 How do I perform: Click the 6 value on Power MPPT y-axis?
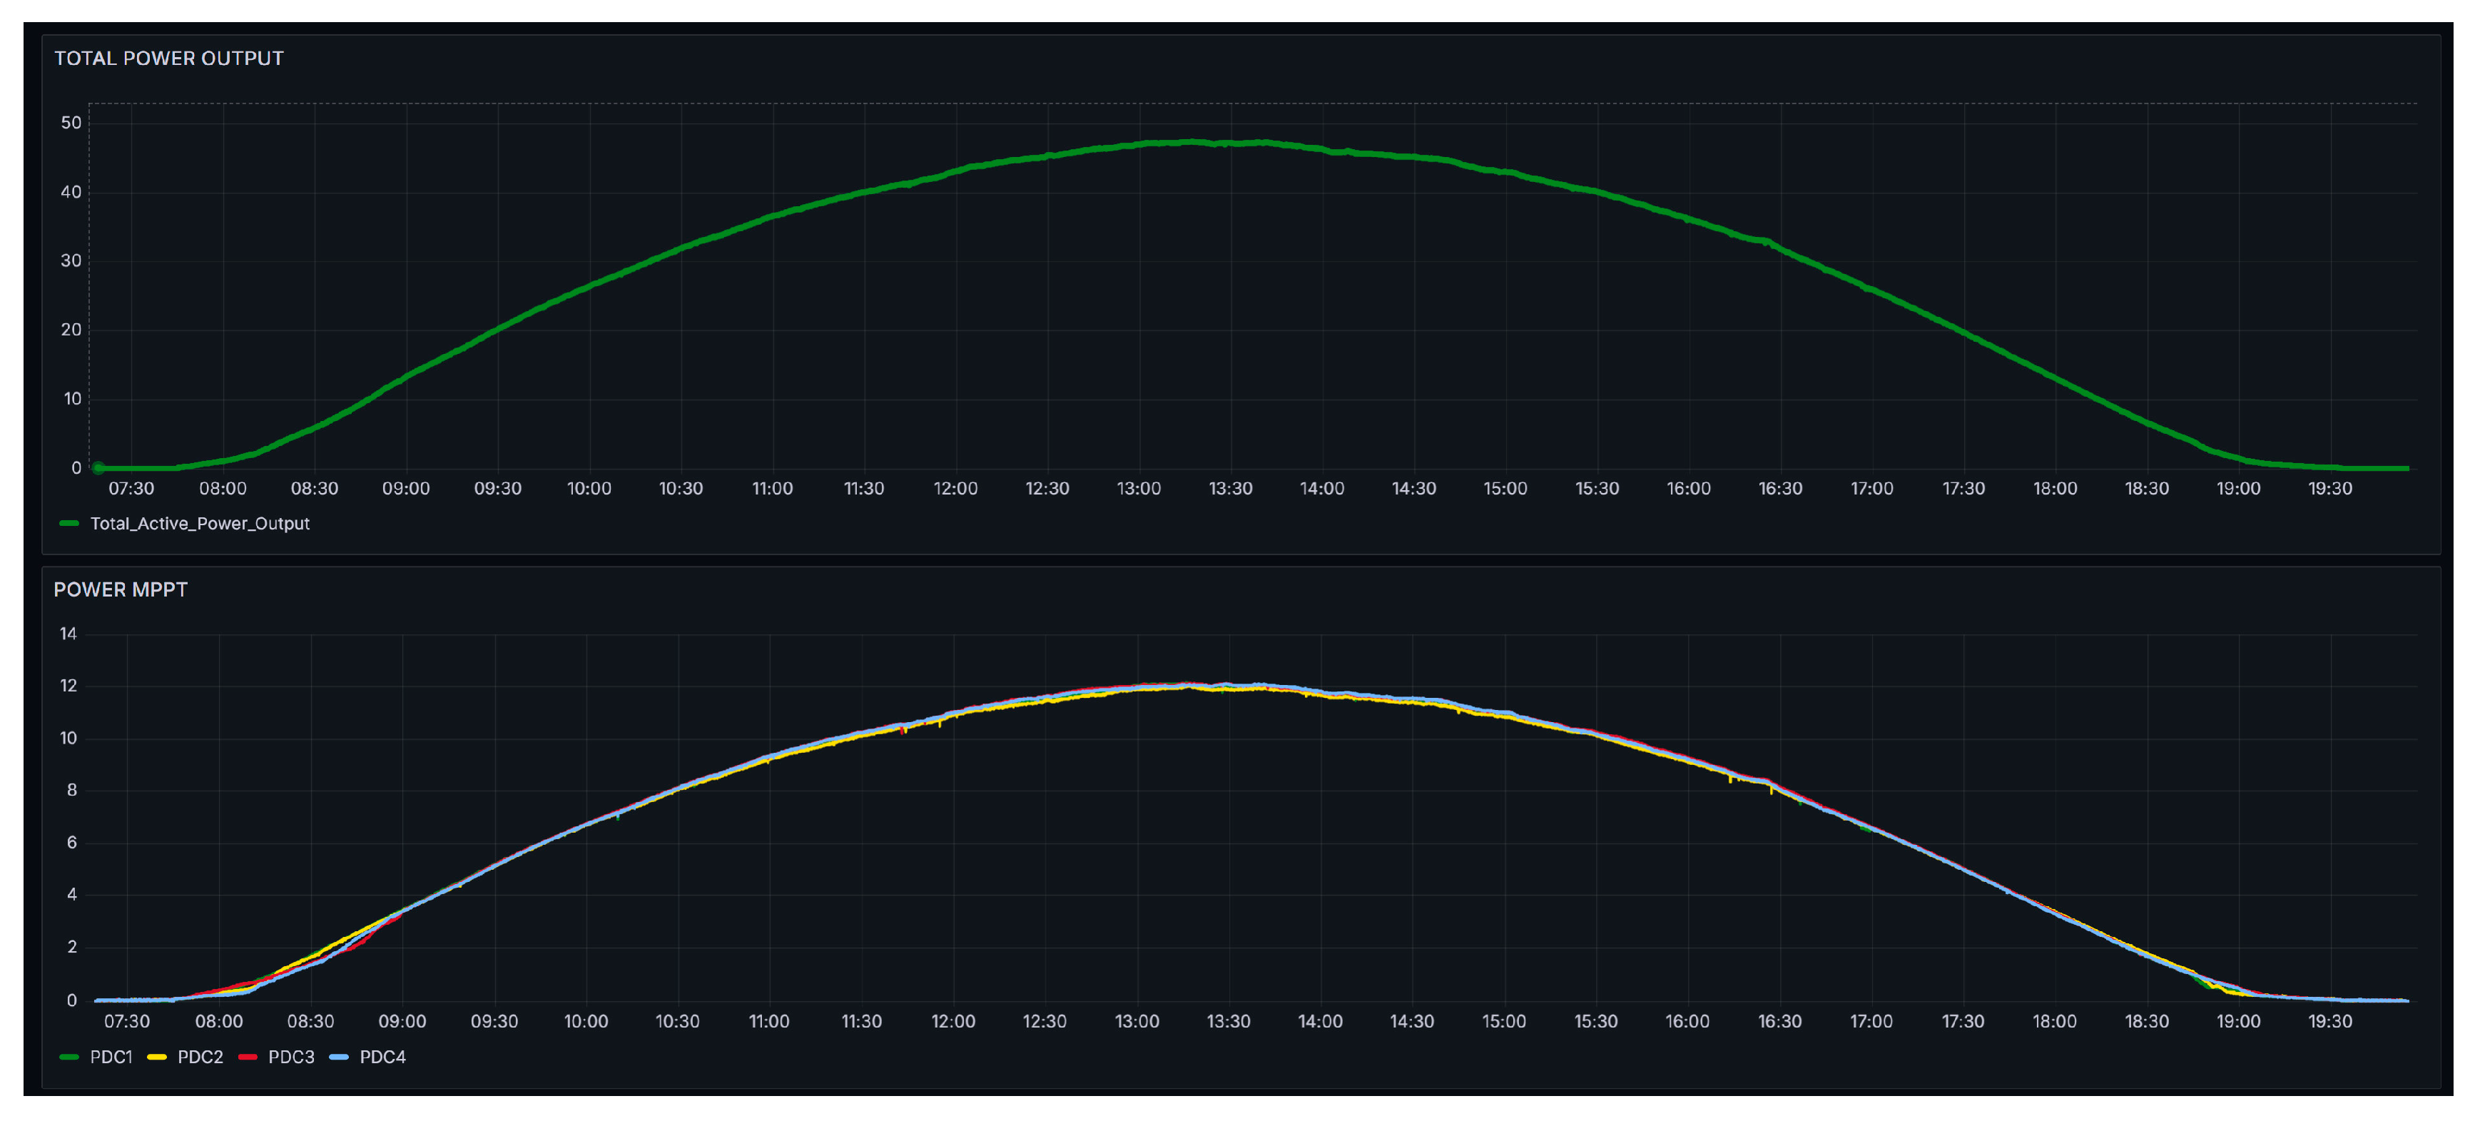click(72, 843)
